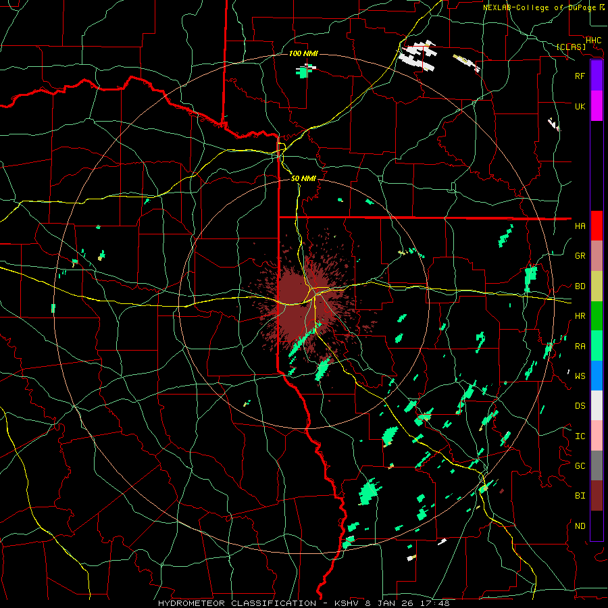Click the HHC product label

(x=593, y=41)
